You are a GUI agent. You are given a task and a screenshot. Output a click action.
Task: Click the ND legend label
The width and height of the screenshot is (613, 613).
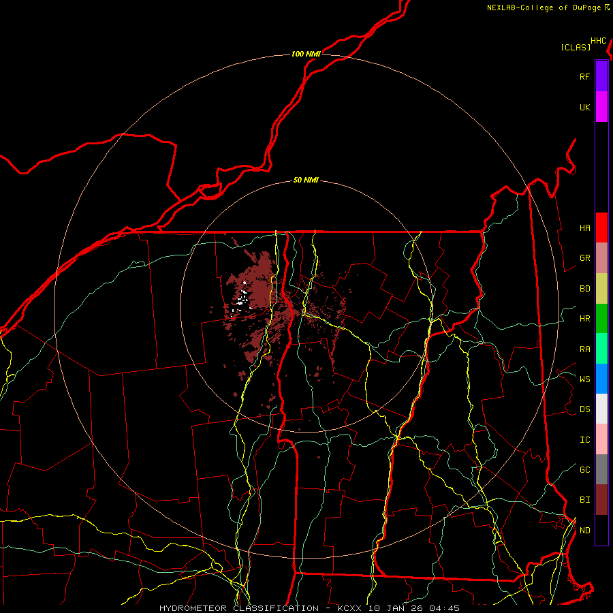point(584,531)
